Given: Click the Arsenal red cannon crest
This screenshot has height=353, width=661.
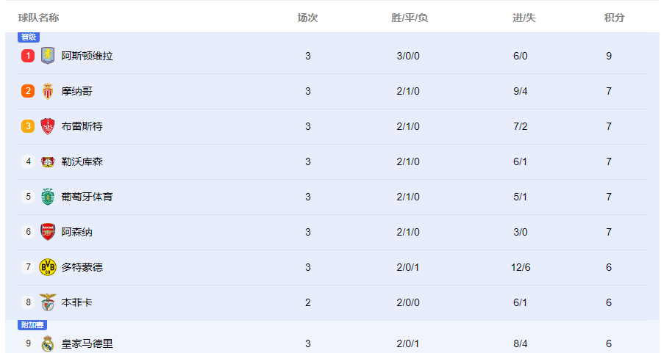Looking at the screenshot, I should tap(48, 232).
